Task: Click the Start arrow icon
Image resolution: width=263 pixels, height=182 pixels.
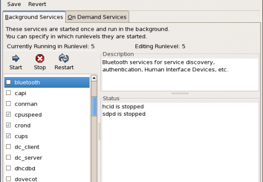Action: click(16, 58)
